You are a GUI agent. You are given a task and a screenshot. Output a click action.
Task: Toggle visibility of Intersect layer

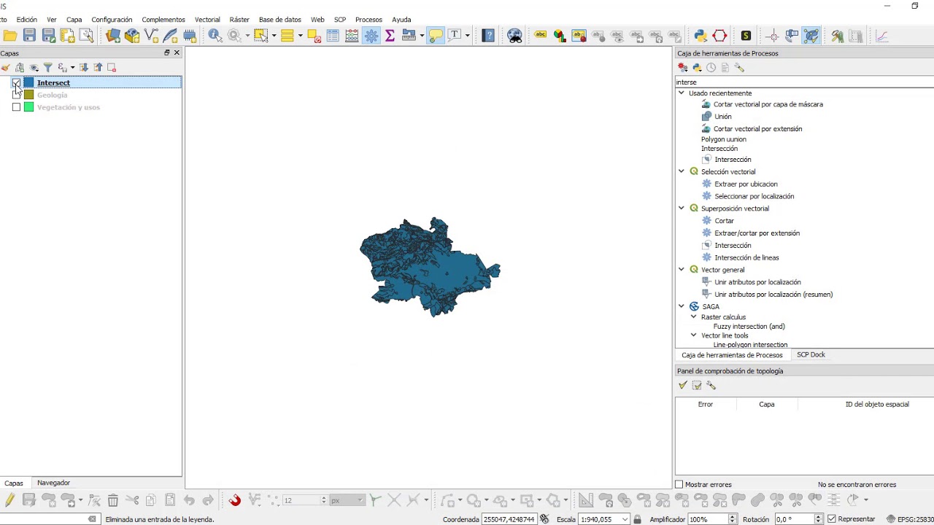click(16, 82)
